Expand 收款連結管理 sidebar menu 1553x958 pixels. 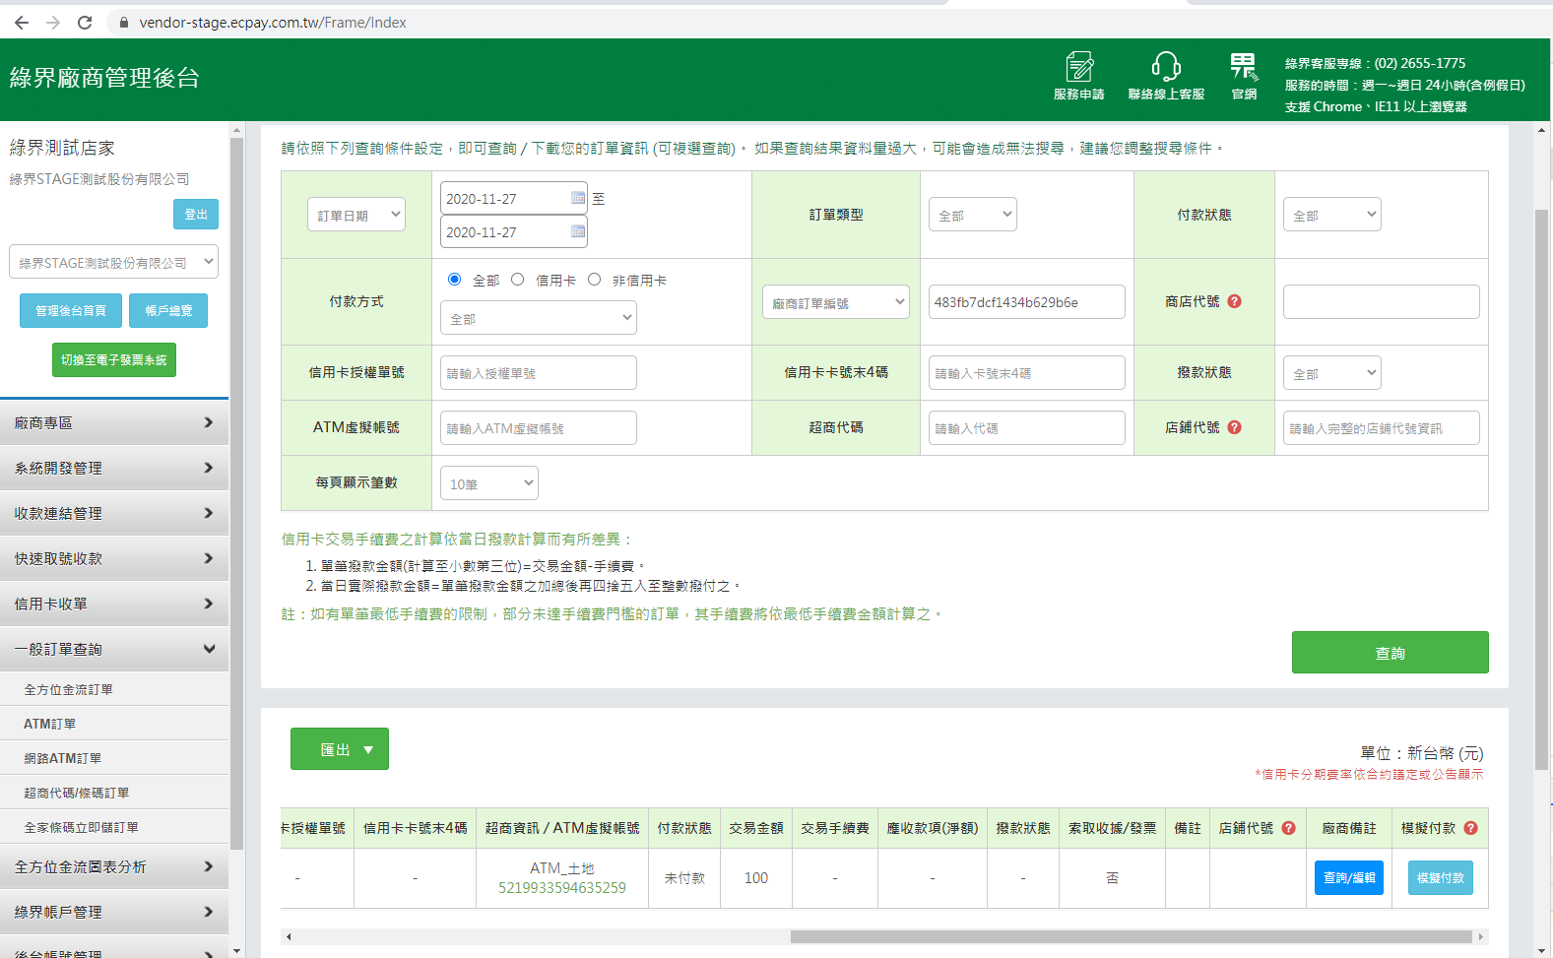[114, 513]
